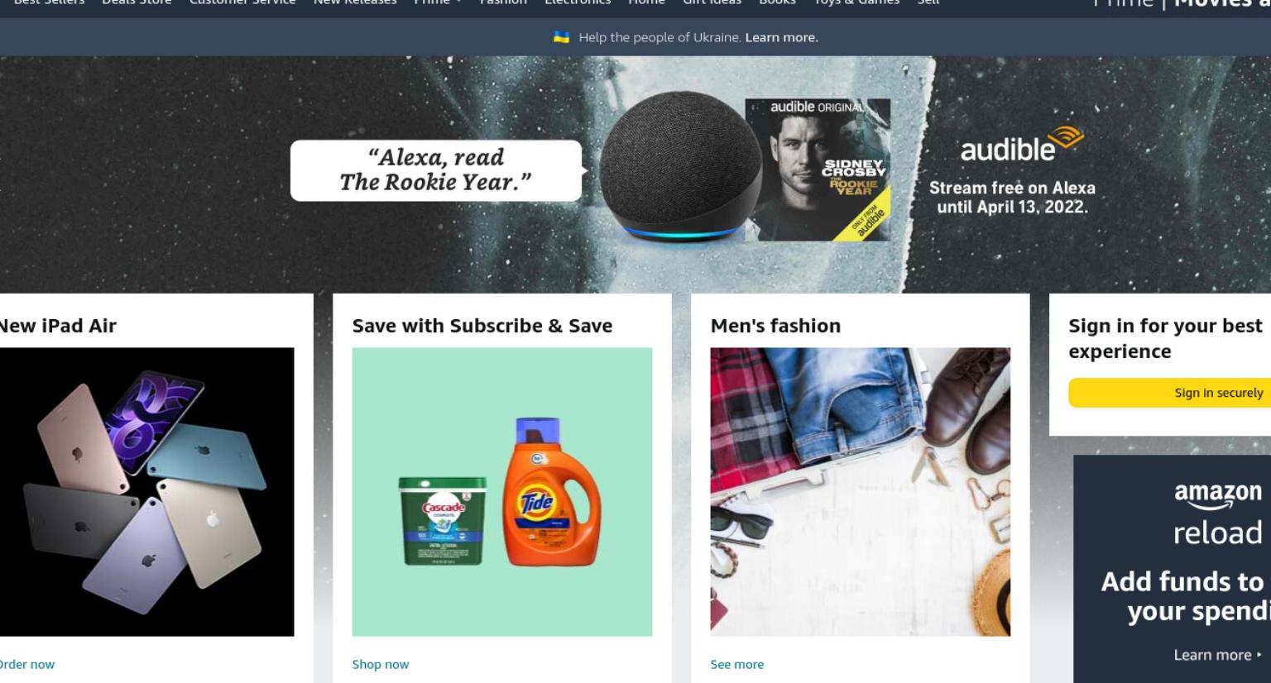Click the Audible logo in banner
This screenshot has height=683, width=1271.
tap(1022, 145)
